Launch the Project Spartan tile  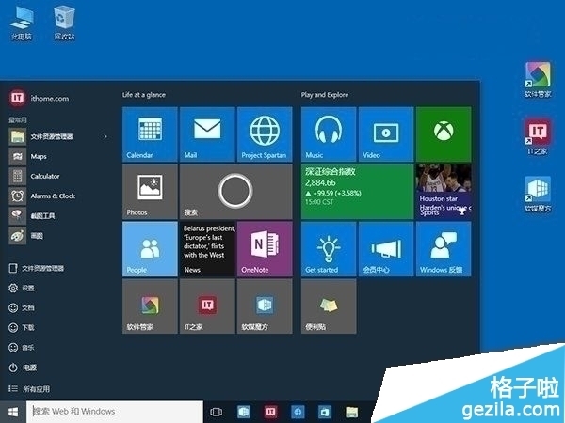point(265,134)
